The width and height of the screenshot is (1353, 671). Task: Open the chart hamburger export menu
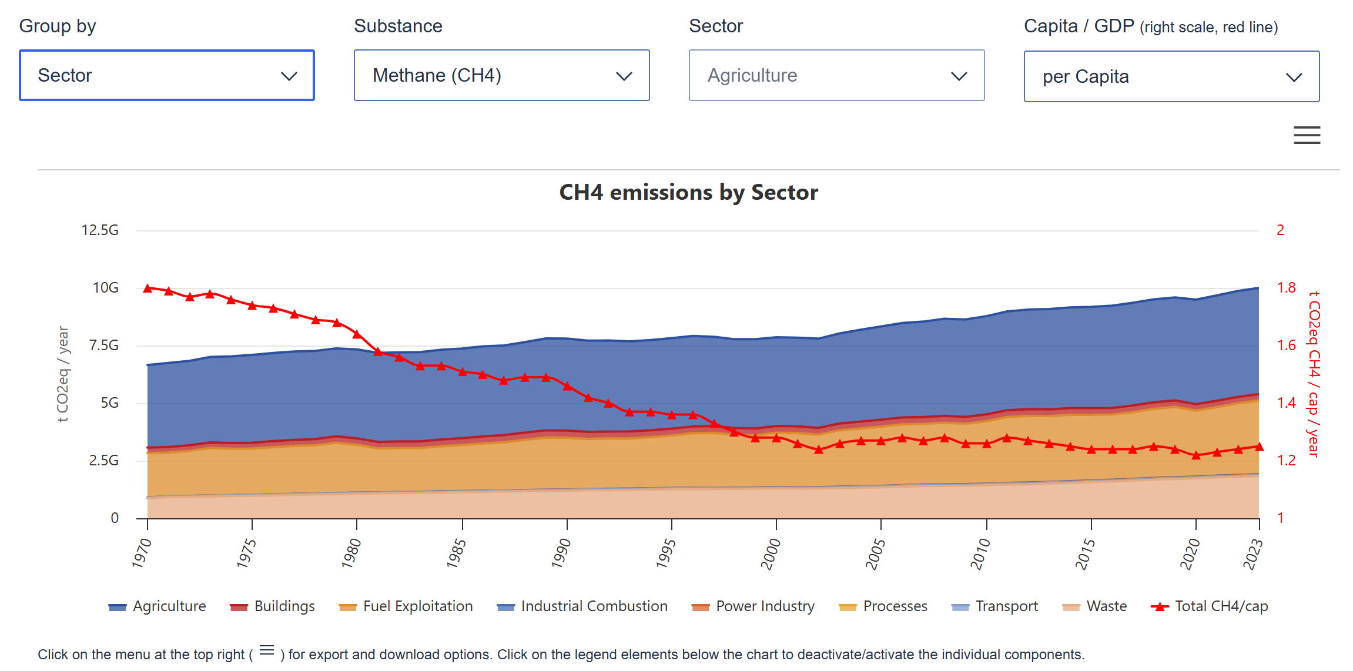1306,135
